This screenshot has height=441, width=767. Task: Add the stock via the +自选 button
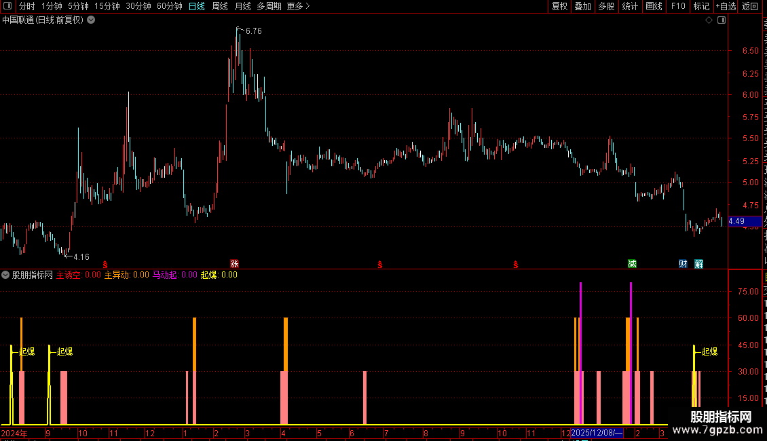coord(726,6)
